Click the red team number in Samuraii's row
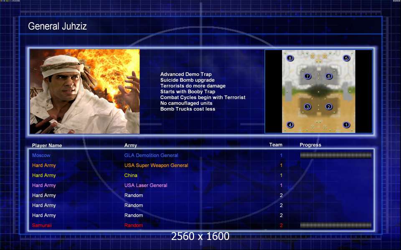 [281, 225]
